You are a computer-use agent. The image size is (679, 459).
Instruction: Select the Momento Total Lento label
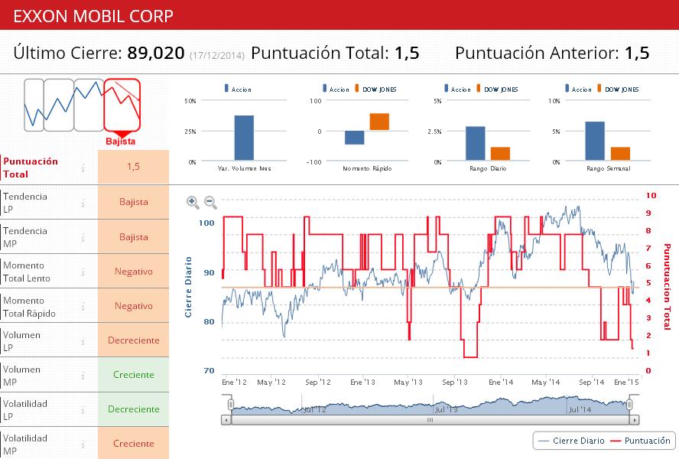tap(27, 272)
